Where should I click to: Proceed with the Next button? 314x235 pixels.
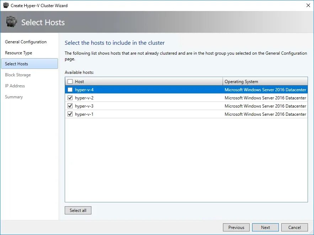click(265, 228)
